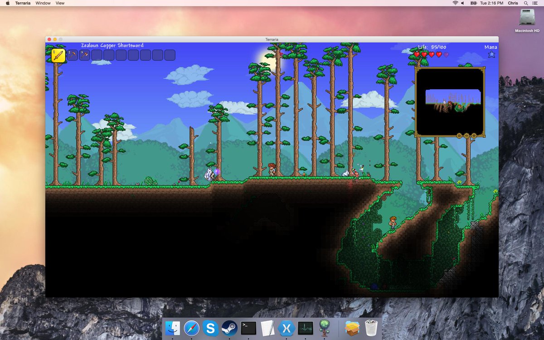Image resolution: width=544 pixels, height=340 pixels.
Task: Select the copper pickaxe in slot 2
Action: click(73, 55)
